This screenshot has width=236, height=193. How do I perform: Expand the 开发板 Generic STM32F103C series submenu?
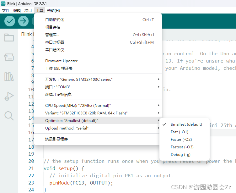pyautogui.click(x=98, y=80)
